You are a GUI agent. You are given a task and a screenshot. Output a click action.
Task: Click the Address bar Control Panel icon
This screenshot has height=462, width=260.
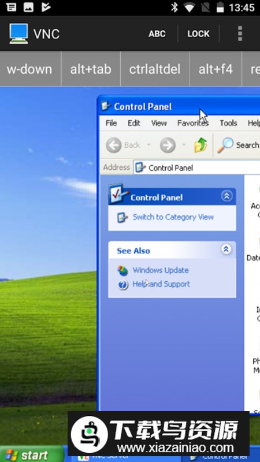[140, 167]
